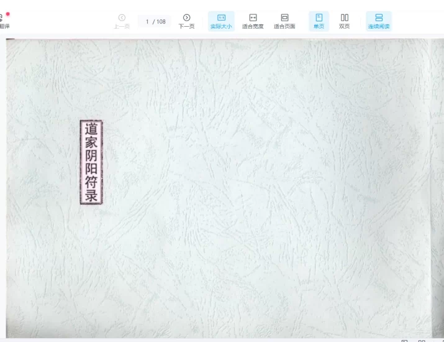The height and width of the screenshot is (342, 444).
Task: Toggle the 双页 text label
Action: click(x=344, y=27)
